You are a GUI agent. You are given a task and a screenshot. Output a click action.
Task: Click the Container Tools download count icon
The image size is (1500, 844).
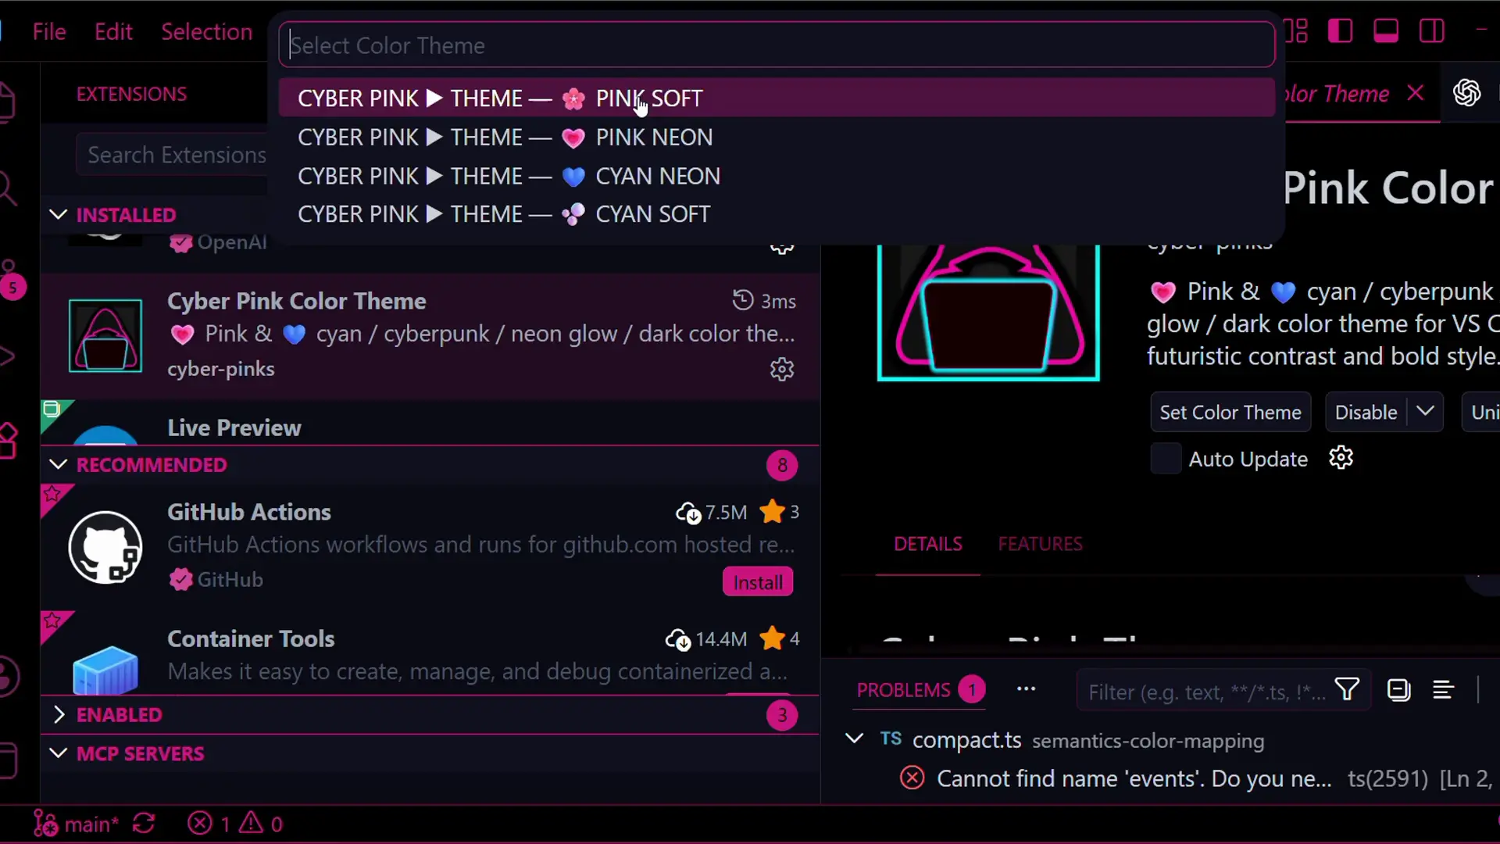[678, 639]
